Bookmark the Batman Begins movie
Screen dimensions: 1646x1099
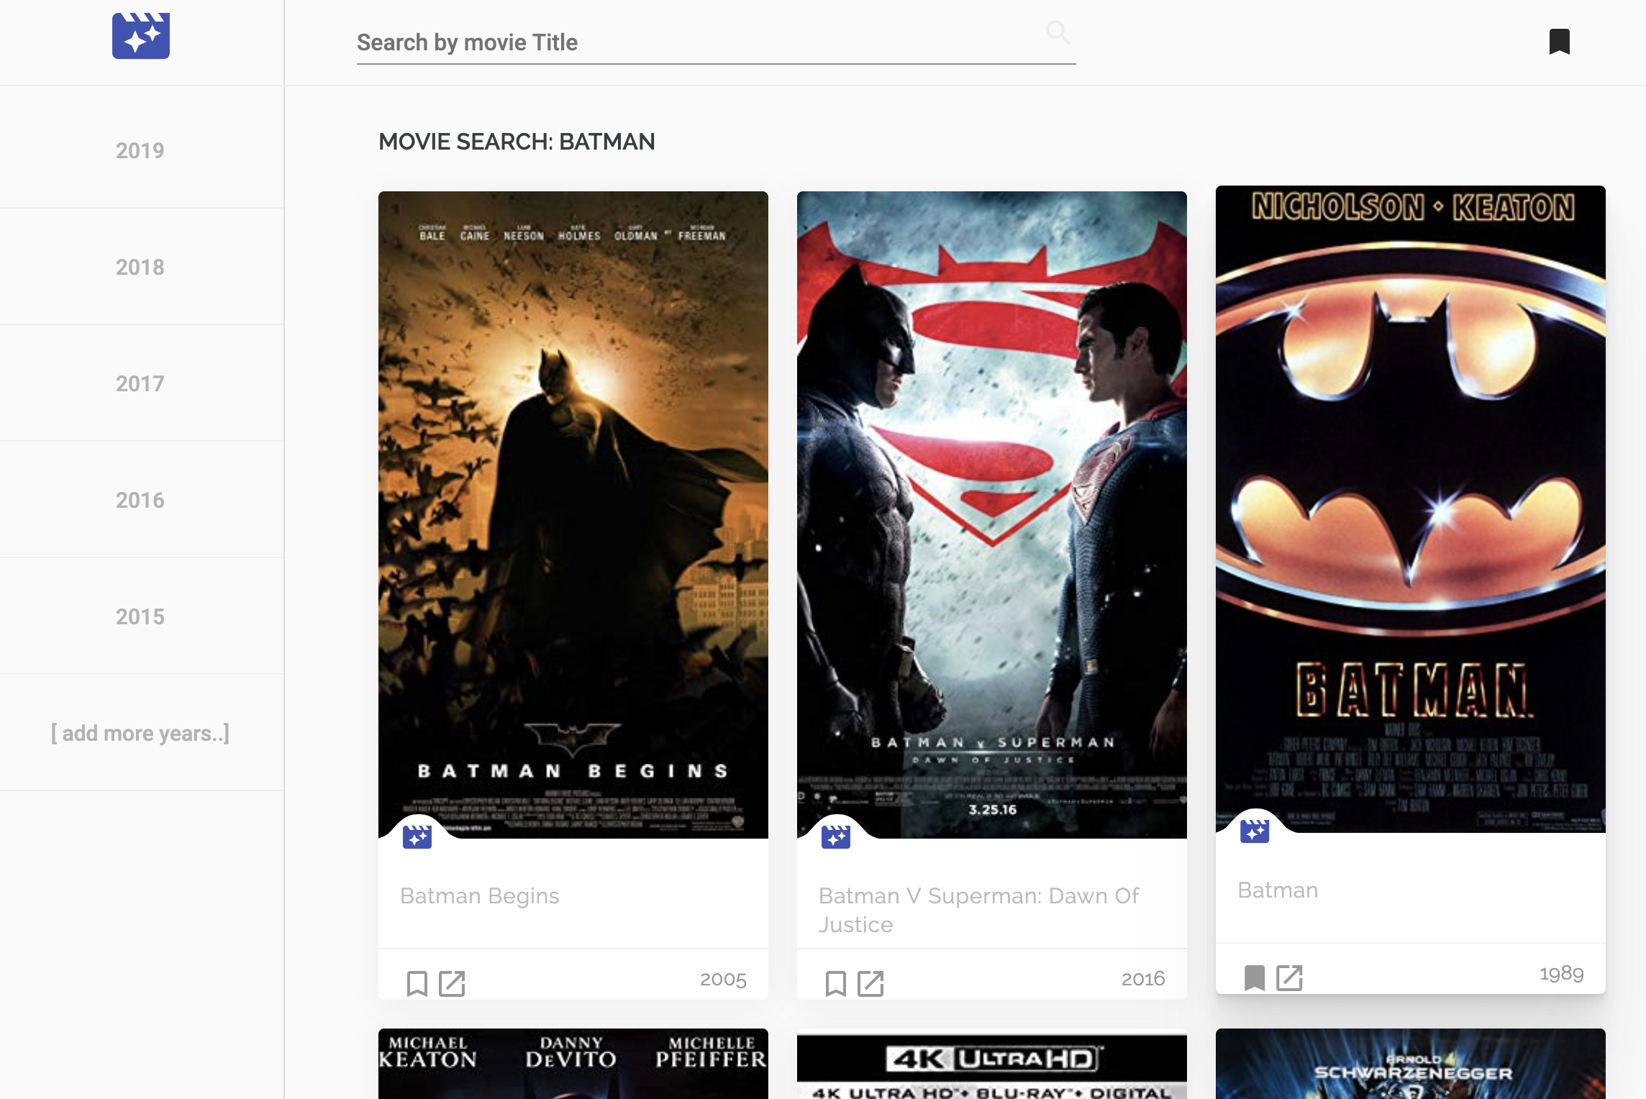[x=417, y=982]
